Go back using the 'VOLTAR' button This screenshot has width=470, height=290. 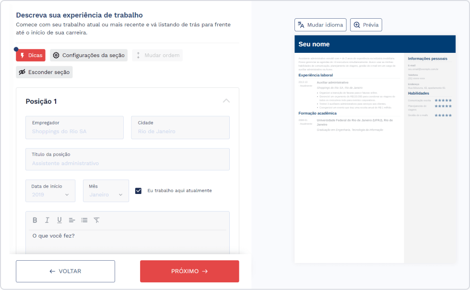coord(65,271)
